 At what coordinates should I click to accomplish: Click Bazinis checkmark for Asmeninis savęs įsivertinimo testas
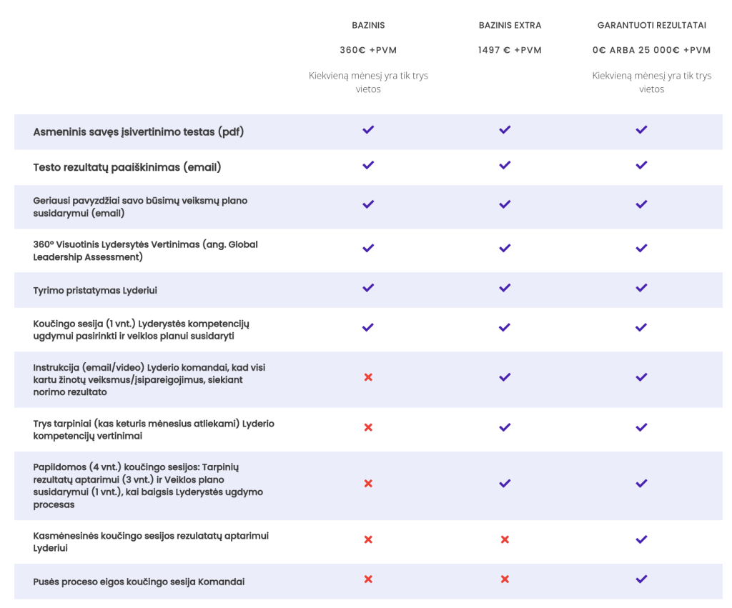click(x=368, y=130)
